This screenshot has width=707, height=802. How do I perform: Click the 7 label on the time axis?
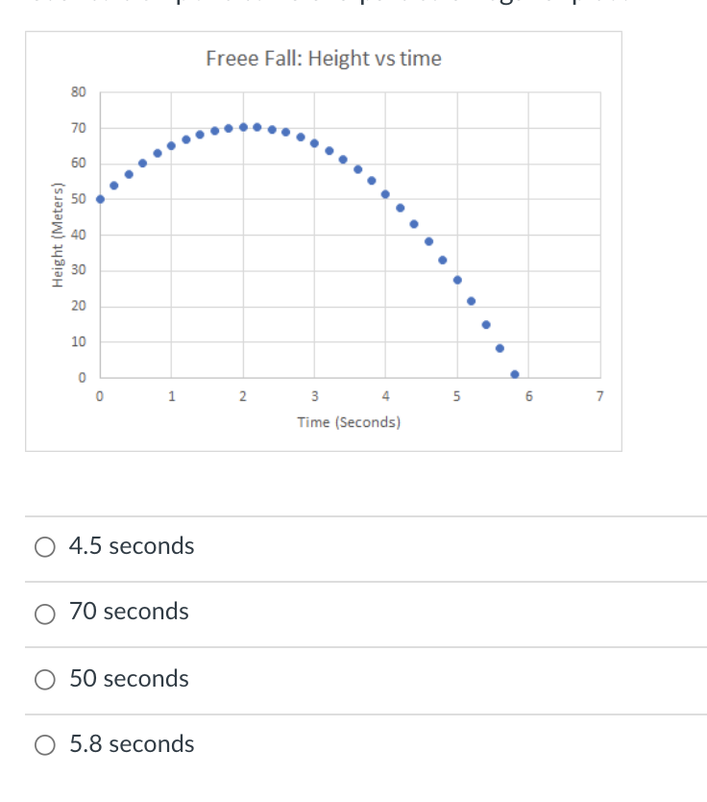tap(598, 395)
